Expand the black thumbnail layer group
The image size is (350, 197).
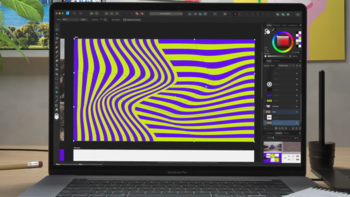265,90
